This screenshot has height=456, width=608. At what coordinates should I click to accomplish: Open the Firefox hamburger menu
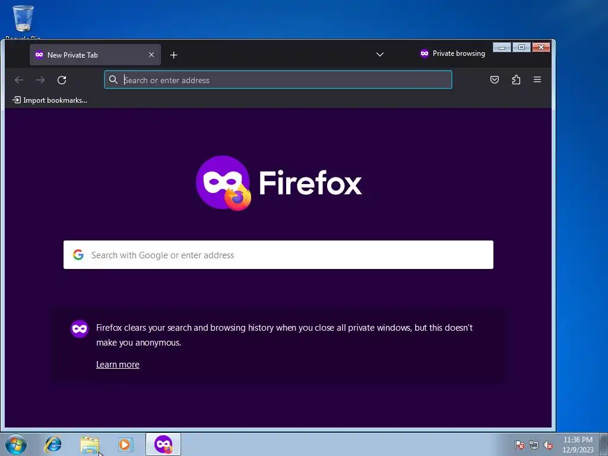pyautogui.click(x=537, y=80)
